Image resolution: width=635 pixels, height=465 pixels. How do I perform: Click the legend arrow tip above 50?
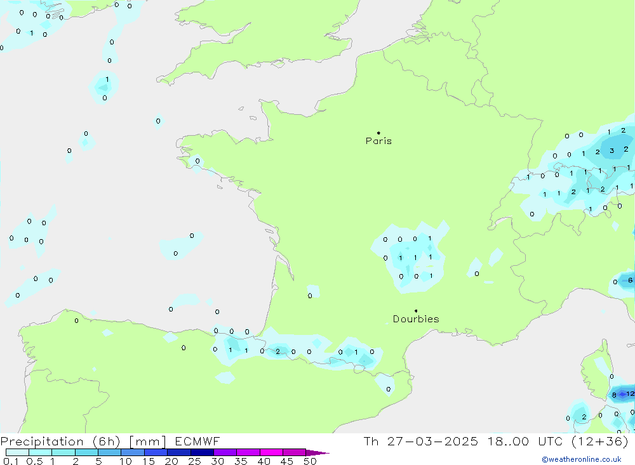pos(318,453)
